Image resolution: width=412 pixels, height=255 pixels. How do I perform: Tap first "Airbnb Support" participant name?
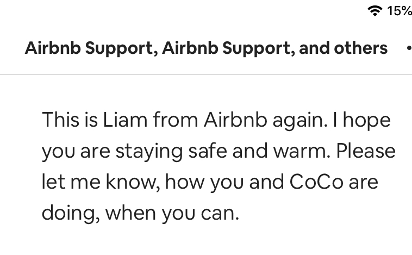coord(90,48)
